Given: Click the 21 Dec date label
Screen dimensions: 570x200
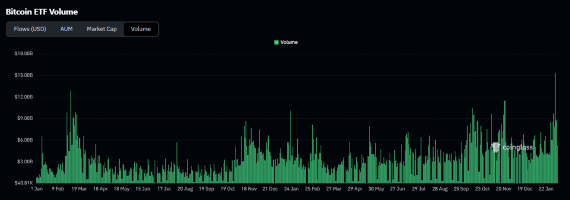Looking at the screenshot, I should tap(270, 189).
